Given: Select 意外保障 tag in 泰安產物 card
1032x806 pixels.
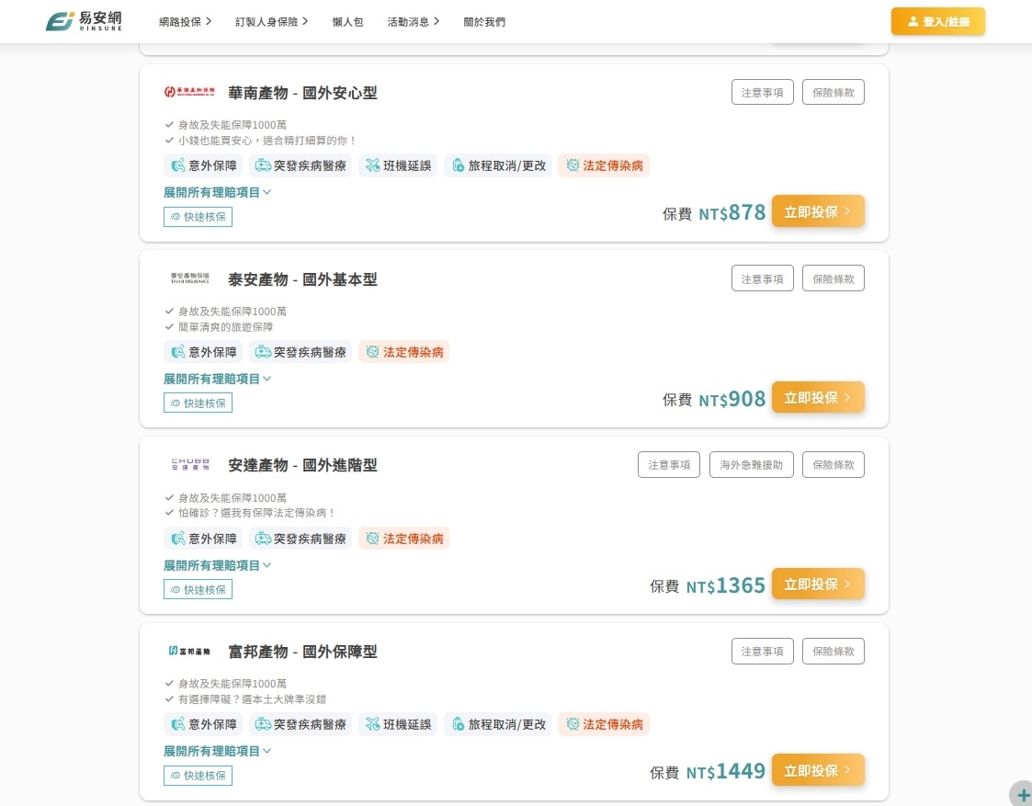Looking at the screenshot, I should click(x=203, y=352).
